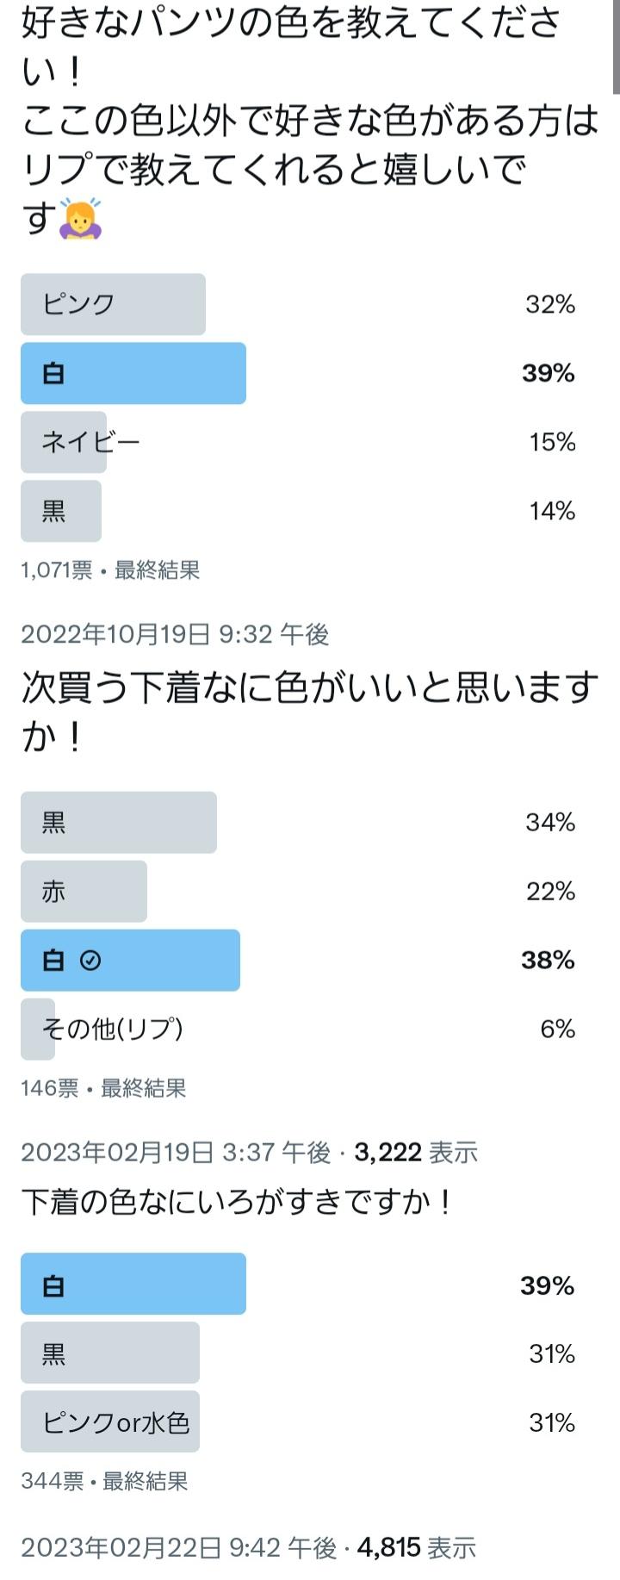Select the 黒 14% poll option
This screenshot has width=620, height=1580.
[x=298, y=511]
